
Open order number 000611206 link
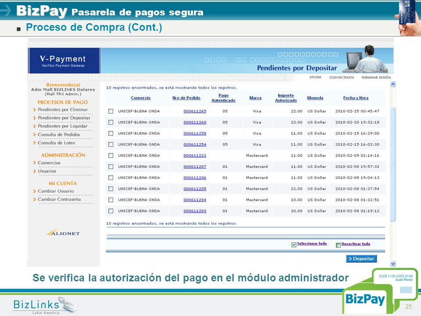pos(195,178)
